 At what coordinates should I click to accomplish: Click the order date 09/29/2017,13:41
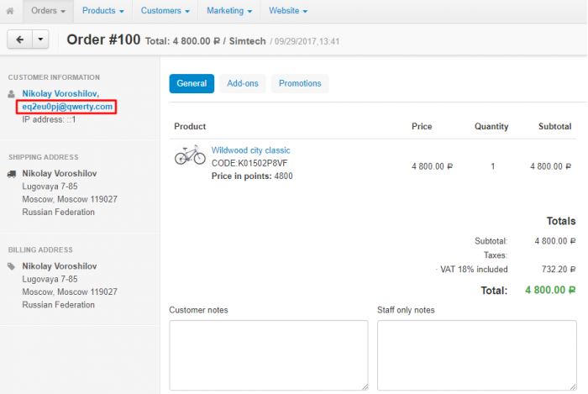click(x=307, y=42)
